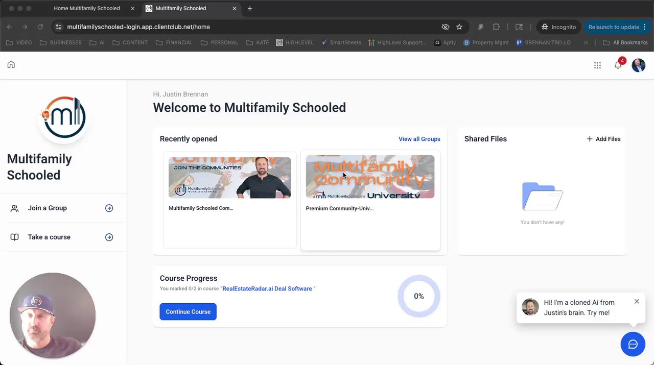Close the active Multifamily Schooled tab
Viewport: 654px width, 365px height.
235,8
